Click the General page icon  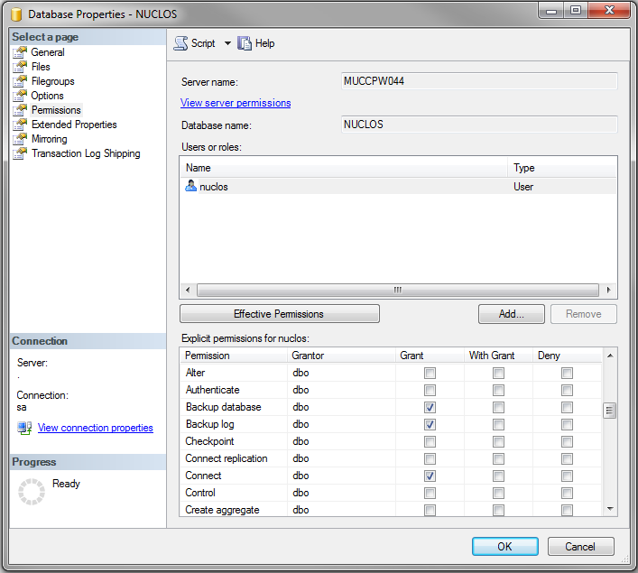(x=21, y=52)
